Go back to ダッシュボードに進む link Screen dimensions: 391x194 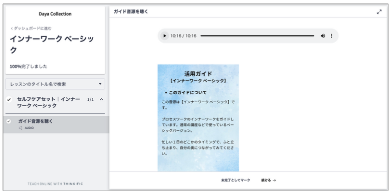pyautogui.click(x=31, y=29)
